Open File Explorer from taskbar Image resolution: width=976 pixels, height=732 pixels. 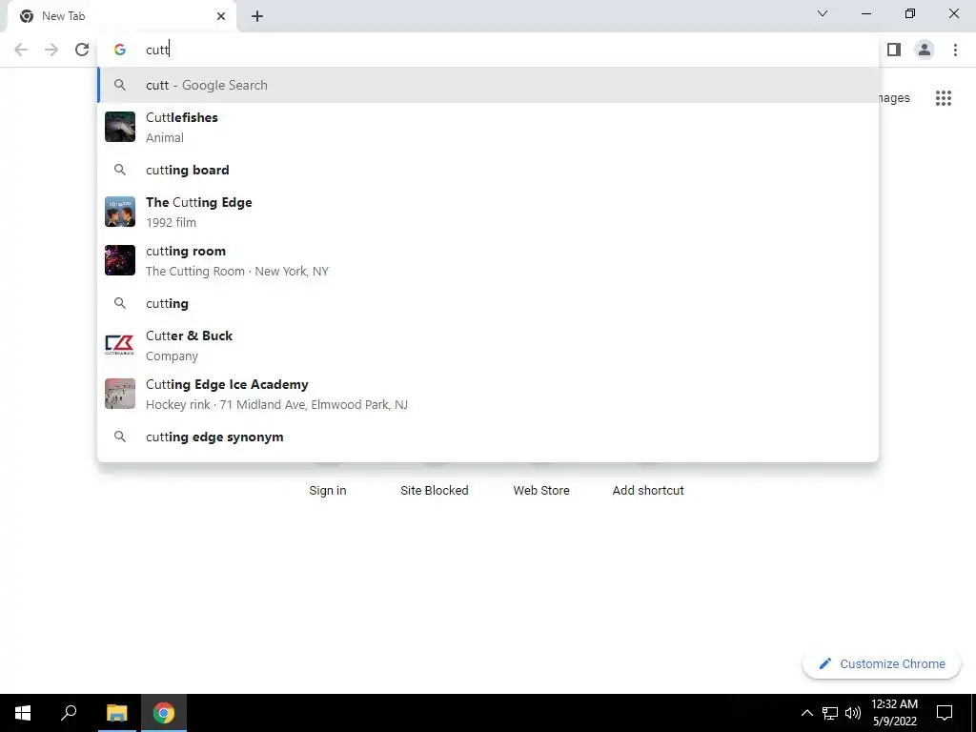click(x=116, y=713)
